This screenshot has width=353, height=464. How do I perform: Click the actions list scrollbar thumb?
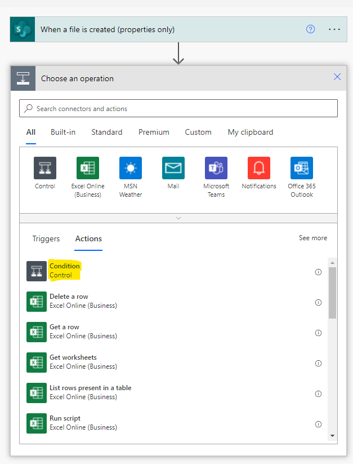[x=332, y=293]
